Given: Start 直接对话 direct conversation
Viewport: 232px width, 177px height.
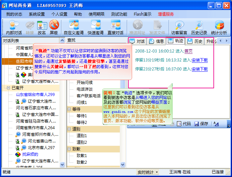Looking at the screenshot, I should point(115,27).
